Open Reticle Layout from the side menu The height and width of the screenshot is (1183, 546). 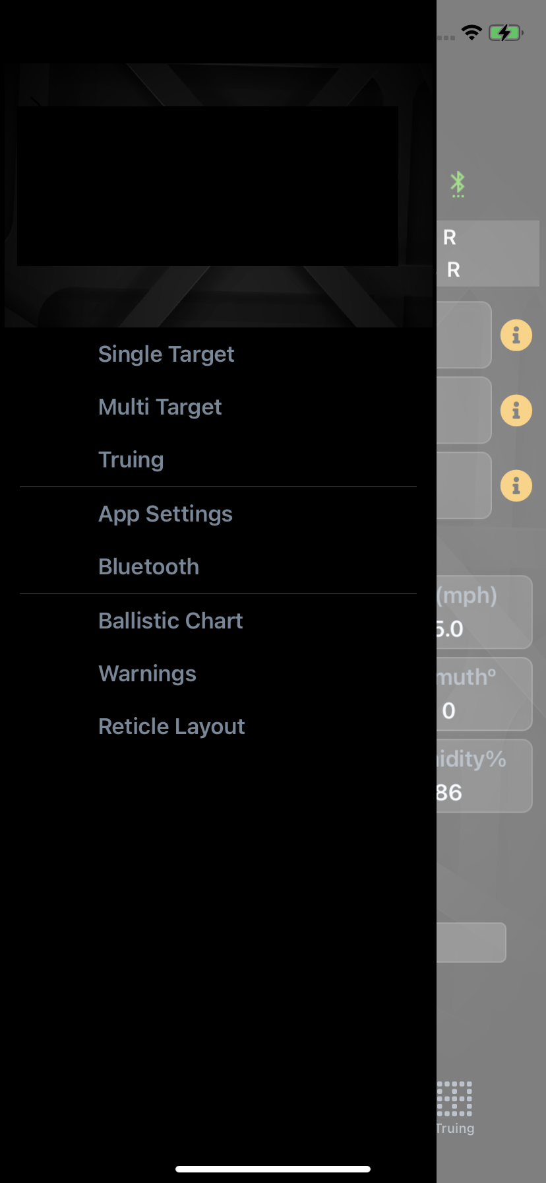[x=171, y=727]
